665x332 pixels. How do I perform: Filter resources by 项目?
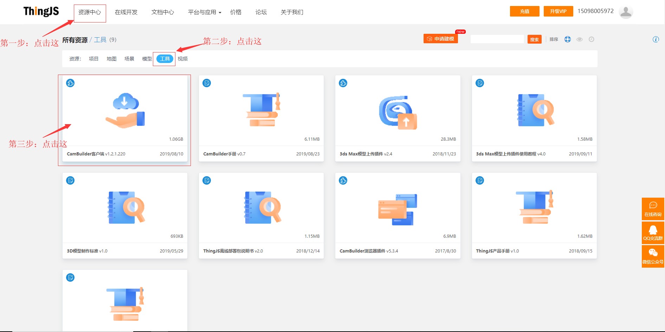click(93, 59)
